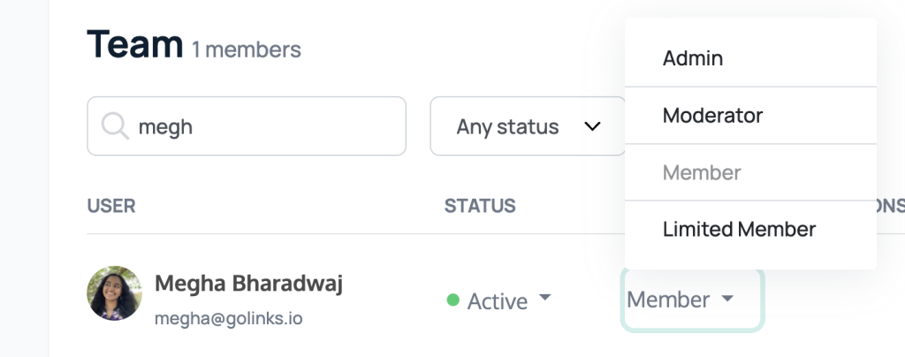Click Megha Bharadwaj's profile photo
This screenshot has height=357, width=905.
[x=114, y=293]
